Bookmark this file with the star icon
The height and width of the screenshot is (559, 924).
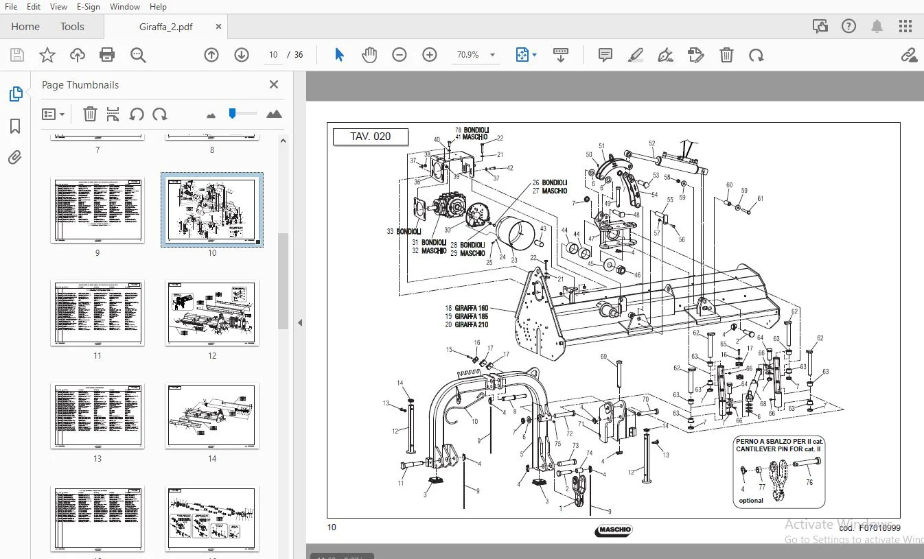pos(47,55)
